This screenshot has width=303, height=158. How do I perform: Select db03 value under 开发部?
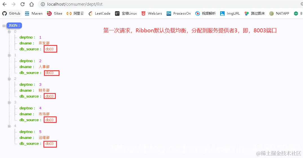[50, 49]
